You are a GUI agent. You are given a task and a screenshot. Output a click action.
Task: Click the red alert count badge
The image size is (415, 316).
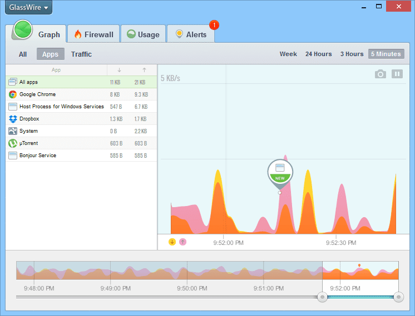(214, 25)
